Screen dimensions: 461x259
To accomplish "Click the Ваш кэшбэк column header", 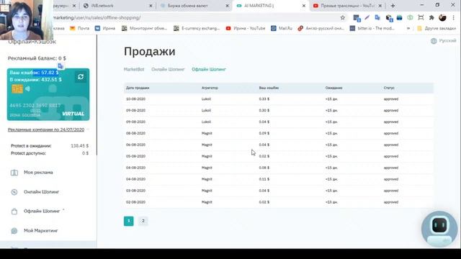I will [x=269, y=88].
